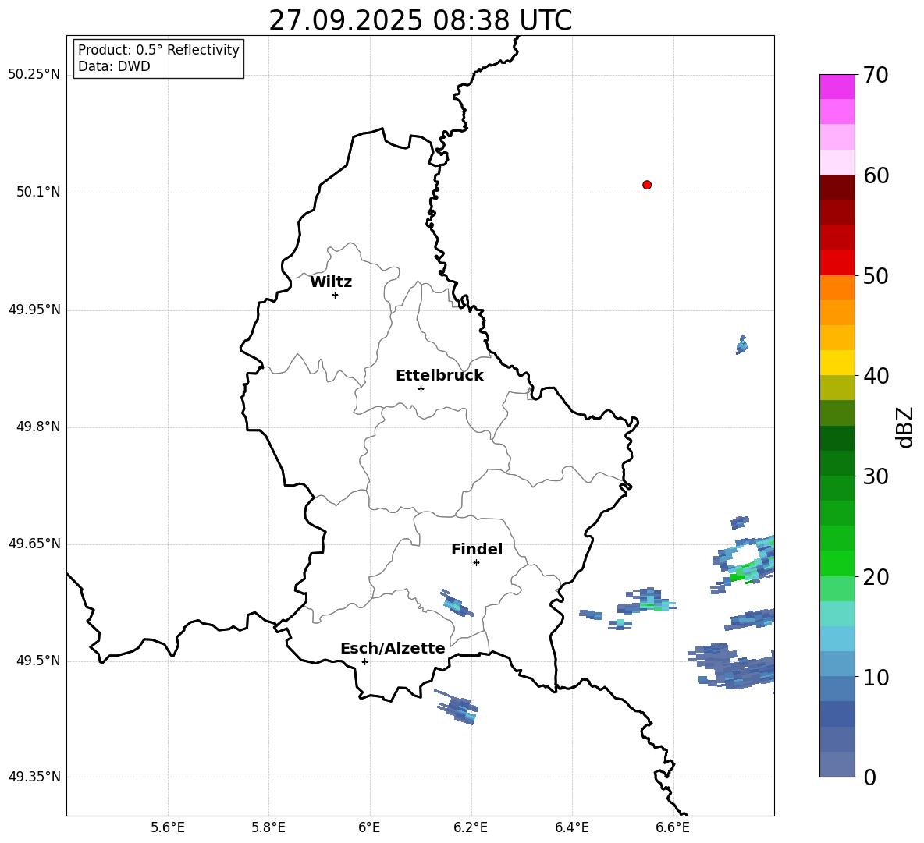Click the 49.65°N latitude label
924x843 pixels.
tap(34, 544)
